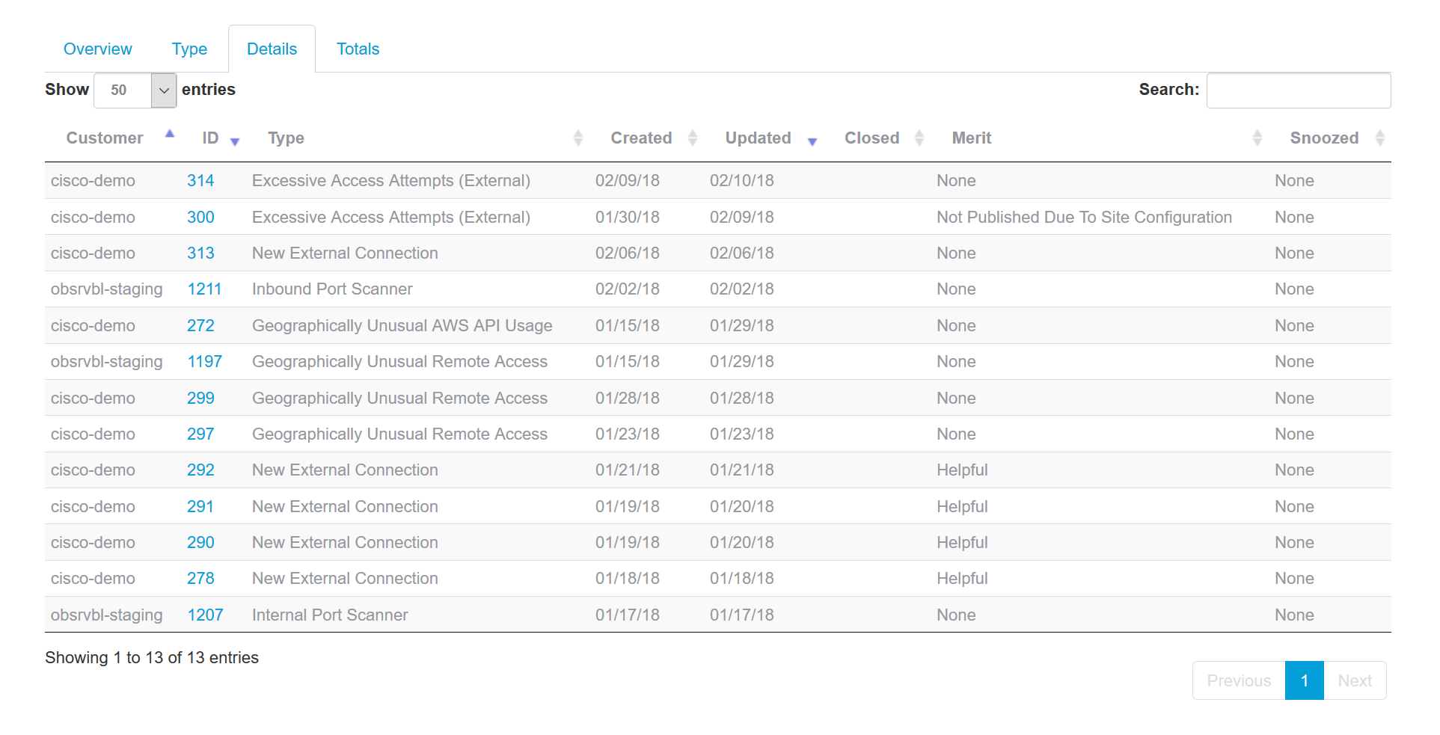Open alert ID 1211 link
This screenshot has height=735, width=1440.
point(204,289)
